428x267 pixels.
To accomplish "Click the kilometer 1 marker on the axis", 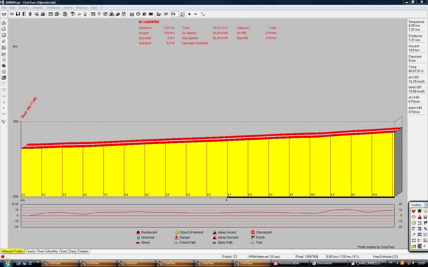I will [x=226, y=200].
